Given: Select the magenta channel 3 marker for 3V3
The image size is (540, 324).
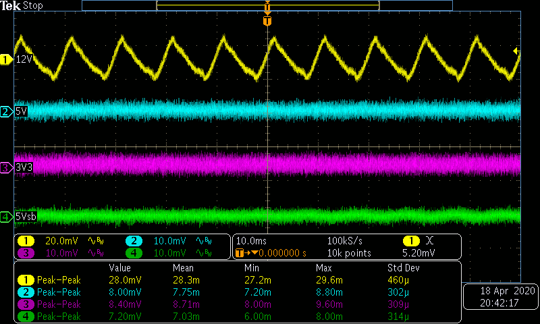Looking at the screenshot, I should point(7,167).
